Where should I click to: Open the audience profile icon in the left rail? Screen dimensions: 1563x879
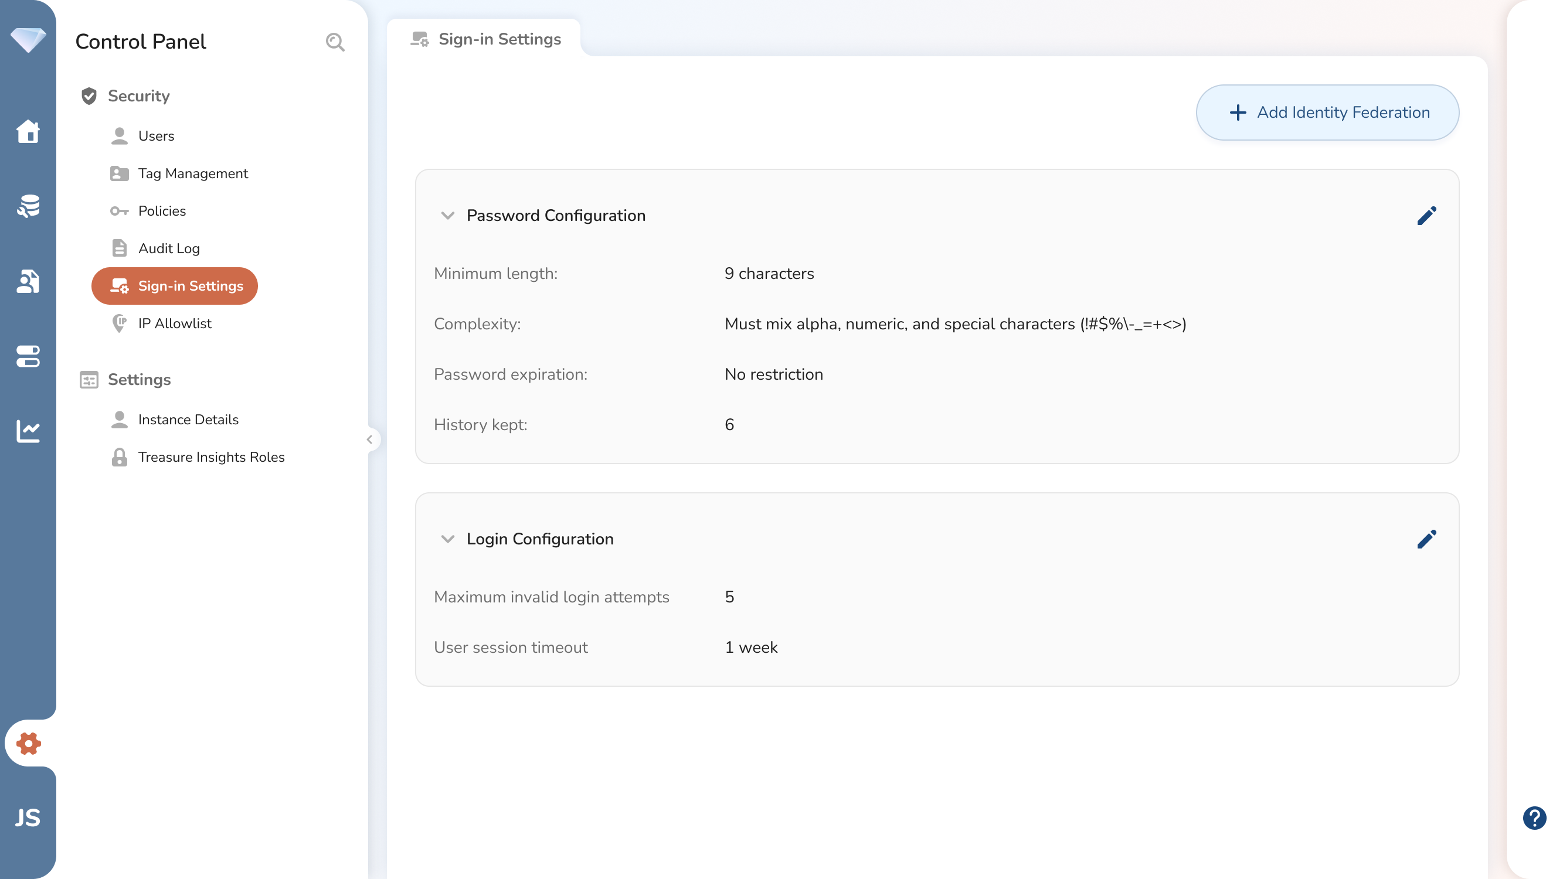point(28,281)
